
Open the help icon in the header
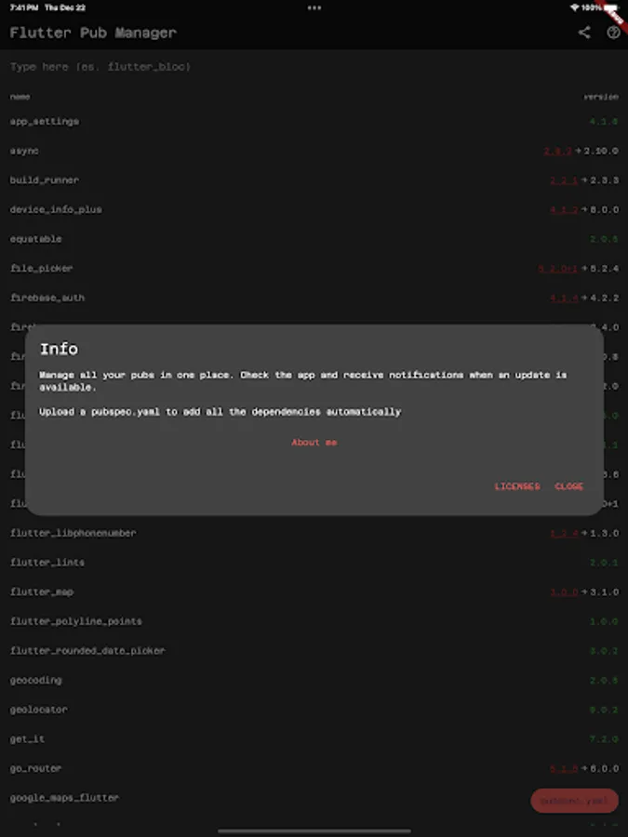613,33
